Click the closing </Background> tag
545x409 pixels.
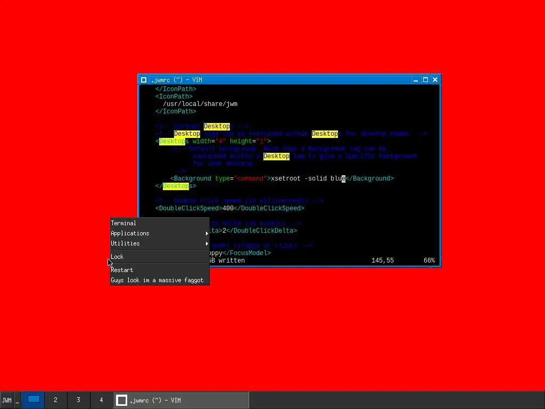pyautogui.click(x=370, y=178)
